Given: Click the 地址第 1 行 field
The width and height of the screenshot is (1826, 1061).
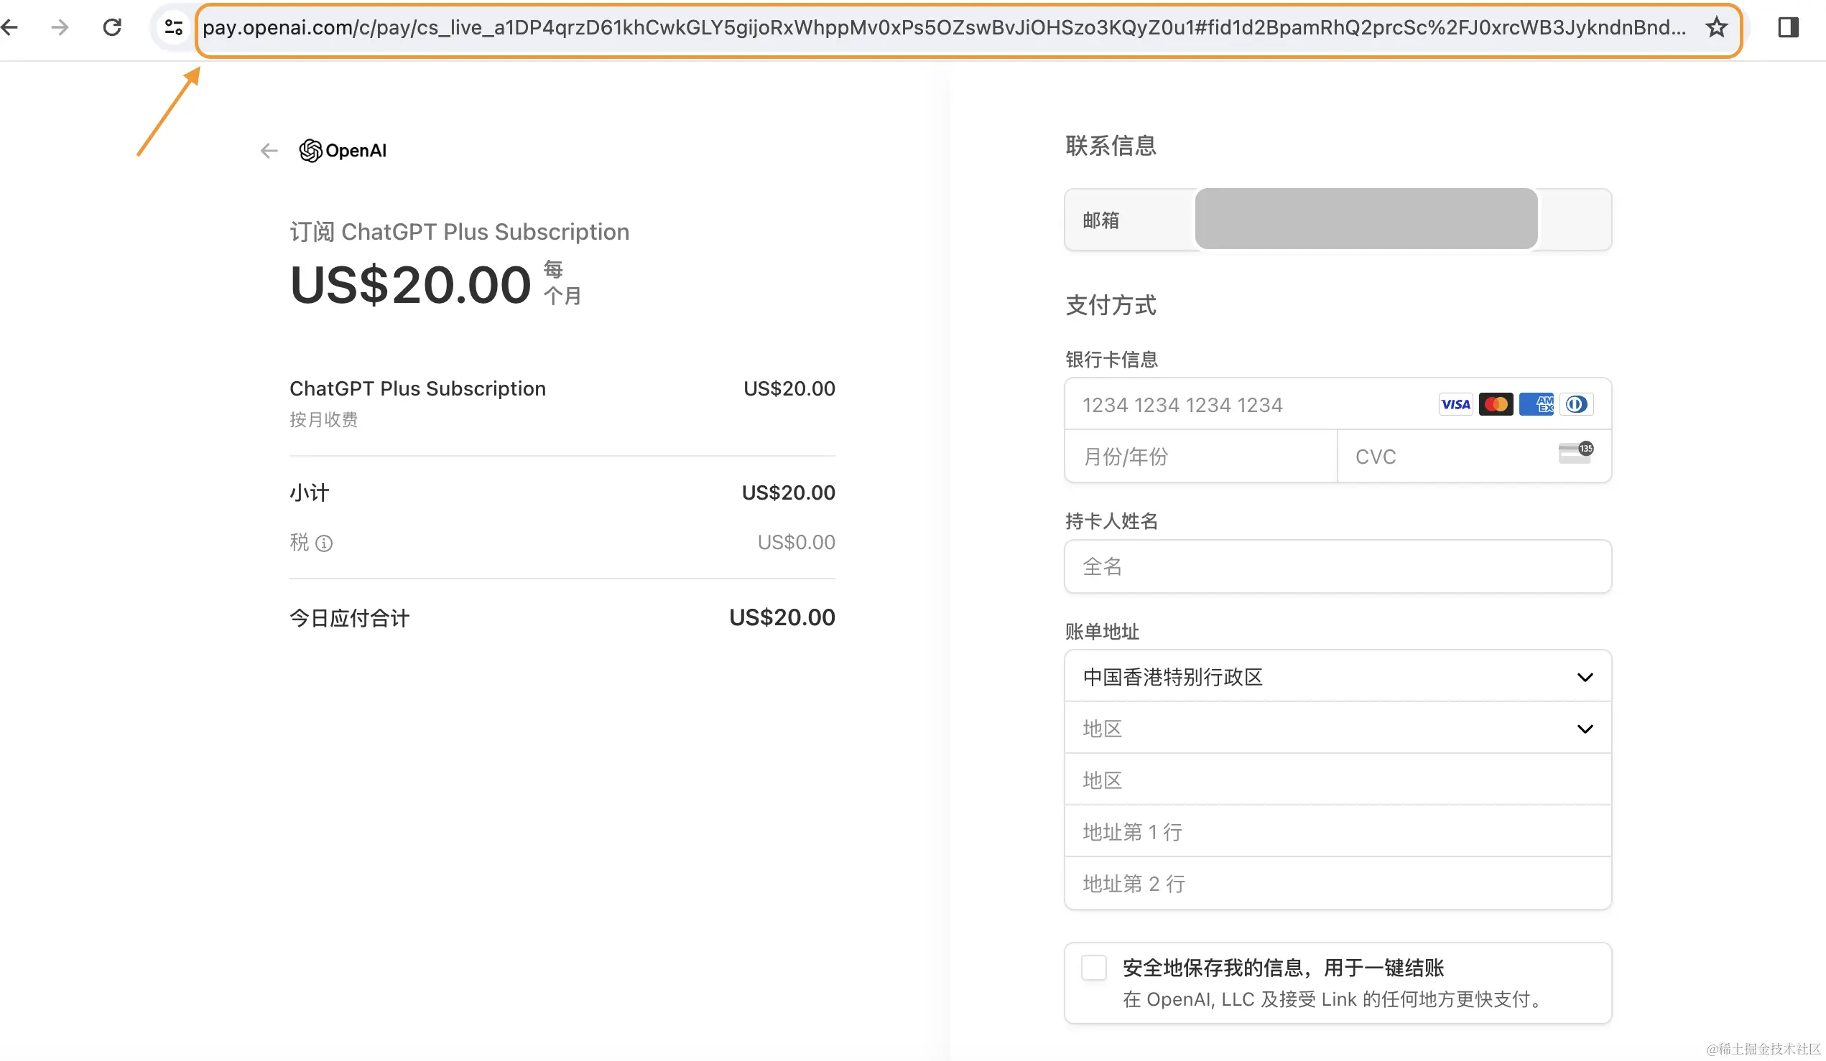Looking at the screenshot, I should point(1337,831).
